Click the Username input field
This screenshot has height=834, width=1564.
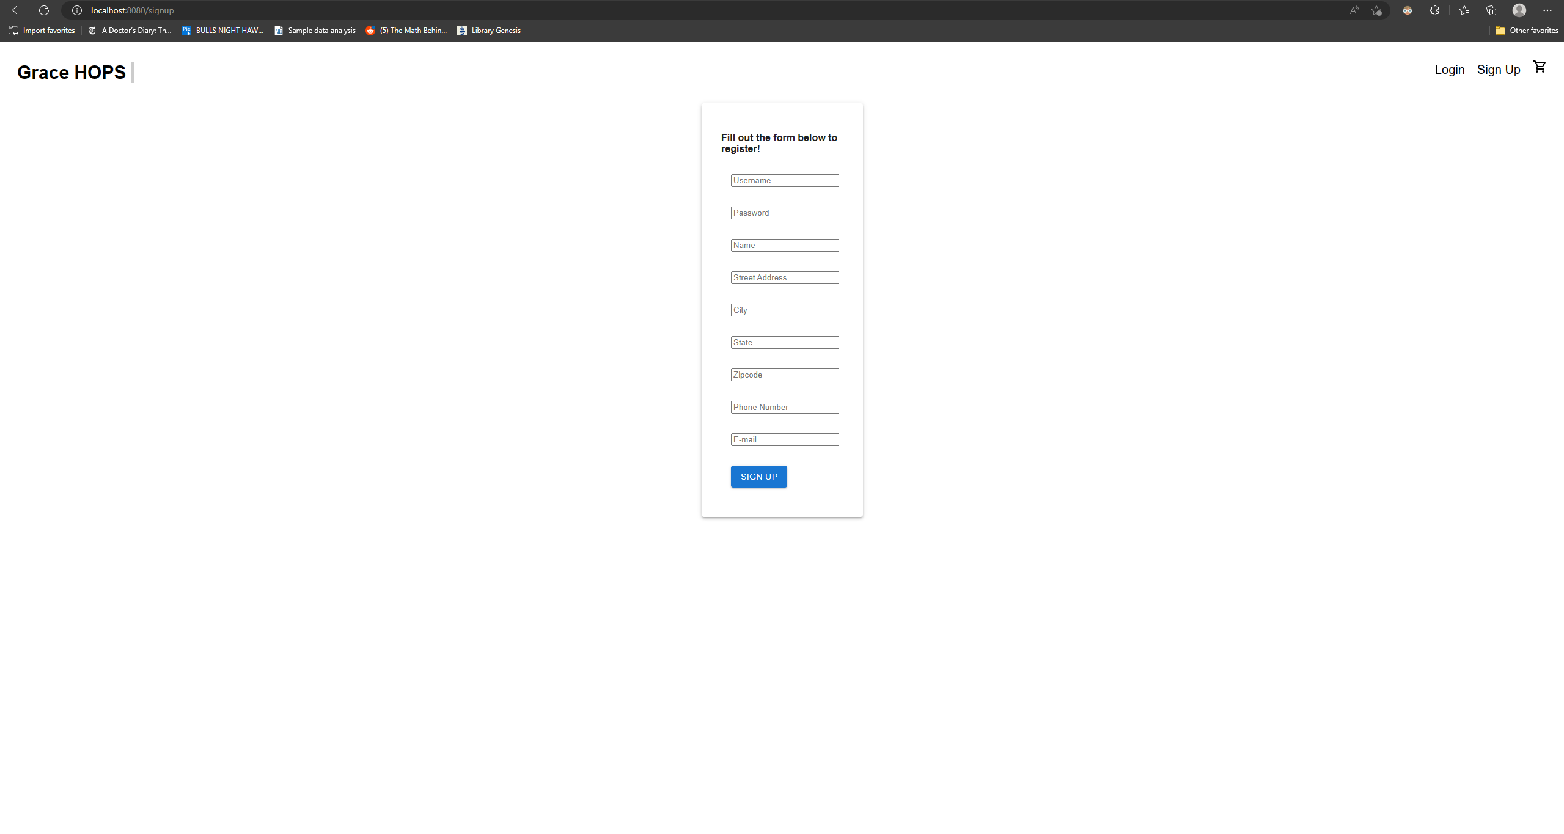coord(784,180)
